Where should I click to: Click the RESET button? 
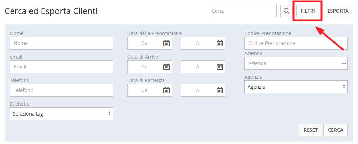coord(311,130)
